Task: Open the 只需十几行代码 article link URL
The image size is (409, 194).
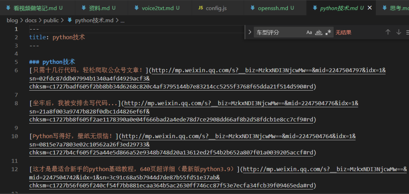Action: pyautogui.click(x=269, y=70)
